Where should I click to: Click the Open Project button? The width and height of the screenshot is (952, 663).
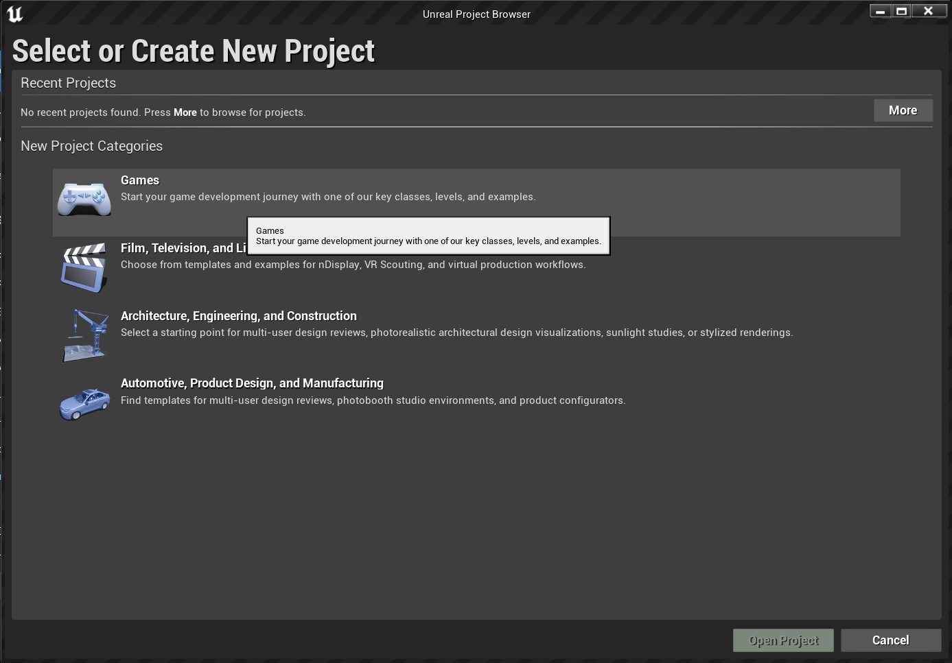[783, 640]
